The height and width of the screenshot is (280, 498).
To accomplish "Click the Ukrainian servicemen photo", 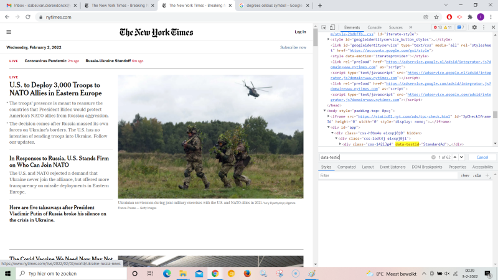I will pyautogui.click(x=210, y=136).
